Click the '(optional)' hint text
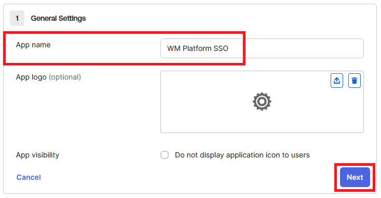The image size is (381, 198). (65, 77)
